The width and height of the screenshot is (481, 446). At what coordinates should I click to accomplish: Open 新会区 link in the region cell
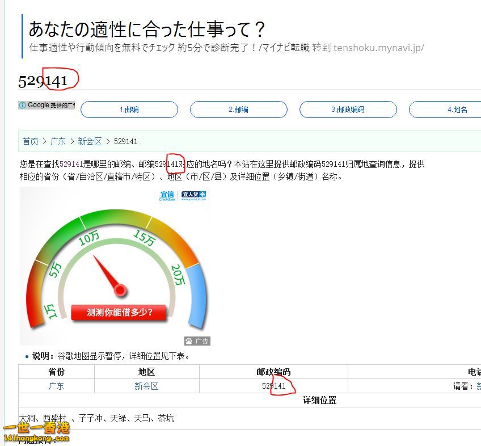[146, 386]
